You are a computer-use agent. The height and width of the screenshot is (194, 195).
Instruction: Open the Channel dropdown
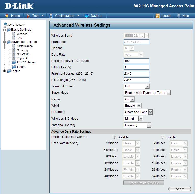129,48
